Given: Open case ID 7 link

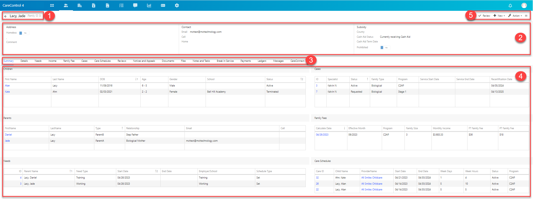Looking at the screenshot, I should (x=317, y=92).
